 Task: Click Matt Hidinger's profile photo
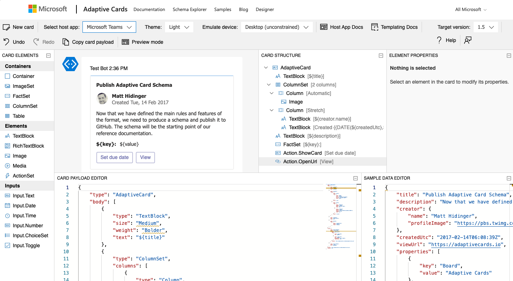(102, 99)
